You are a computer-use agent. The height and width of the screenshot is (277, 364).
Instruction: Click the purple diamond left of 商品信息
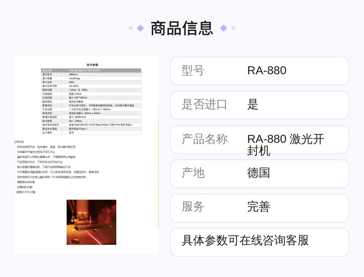[140, 28]
